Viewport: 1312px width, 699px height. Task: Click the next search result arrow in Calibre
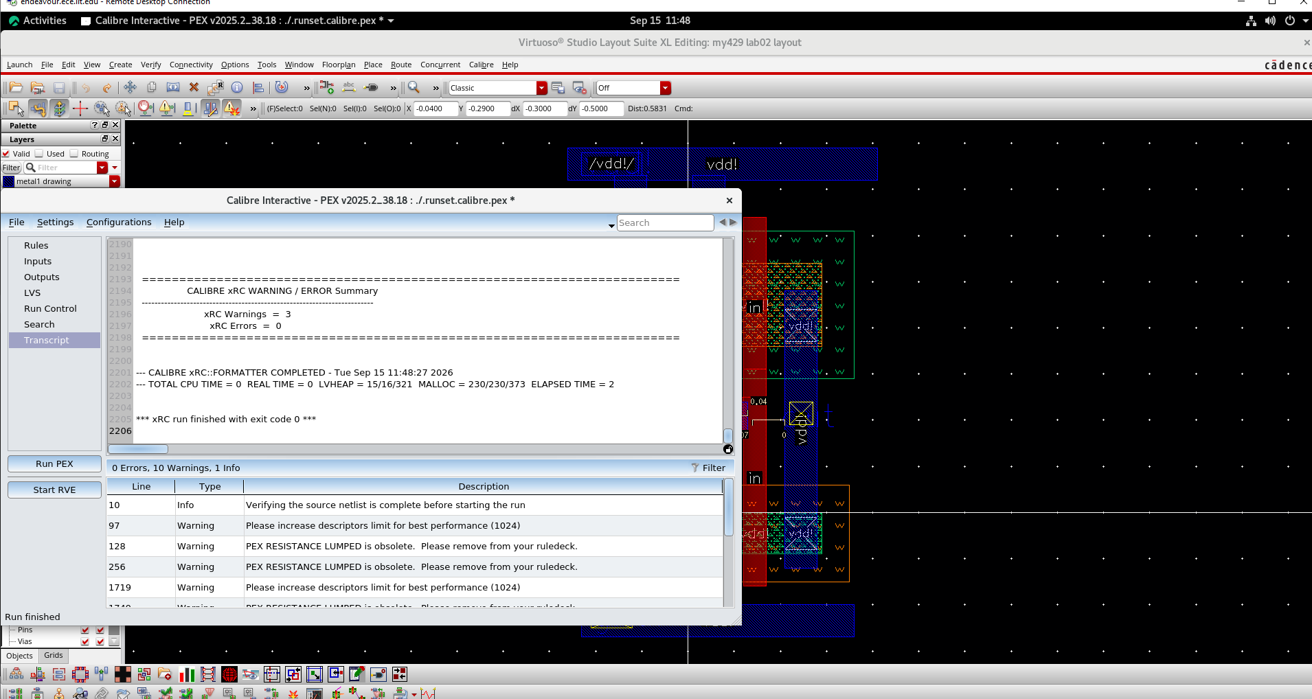tap(733, 222)
